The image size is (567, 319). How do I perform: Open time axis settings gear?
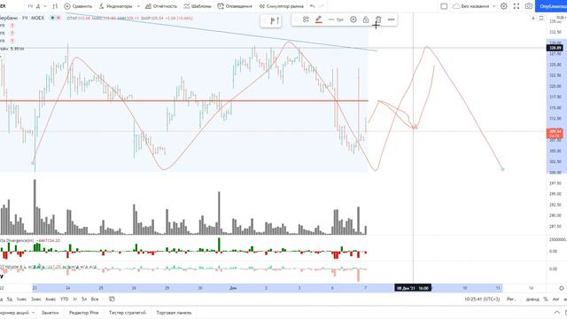tap(562, 288)
